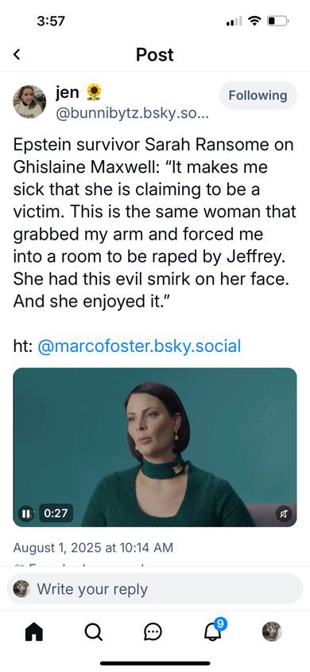Tap the battery indicator in status bar
This screenshot has width=310, height=672.
click(278, 21)
